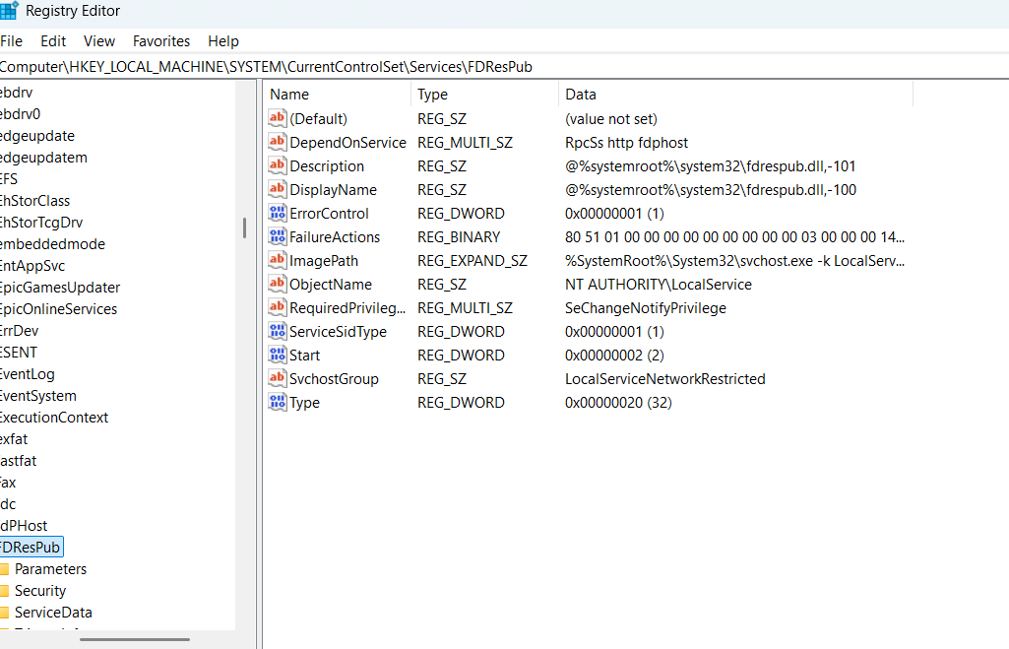The image size is (1009, 649).
Task: Open the File menu
Action: click(x=12, y=41)
